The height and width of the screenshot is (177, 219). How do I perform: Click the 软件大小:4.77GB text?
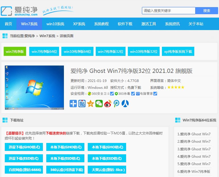(125, 81)
